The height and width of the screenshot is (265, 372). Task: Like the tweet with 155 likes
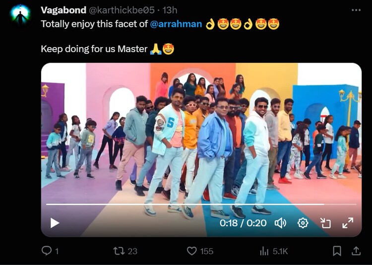[x=192, y=251]
